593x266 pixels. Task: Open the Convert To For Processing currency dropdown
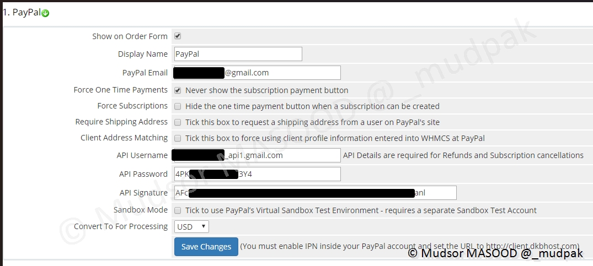click(191, 226)
